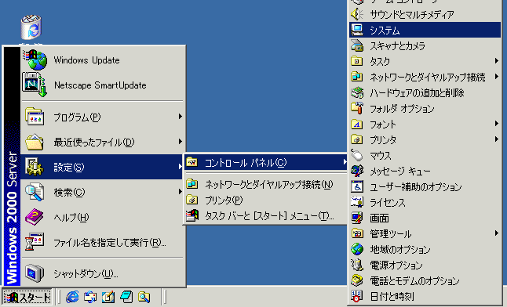
Task: Click the ユーザー補助のオプション label
Action: pyautogui.click(x=416, y=187)
